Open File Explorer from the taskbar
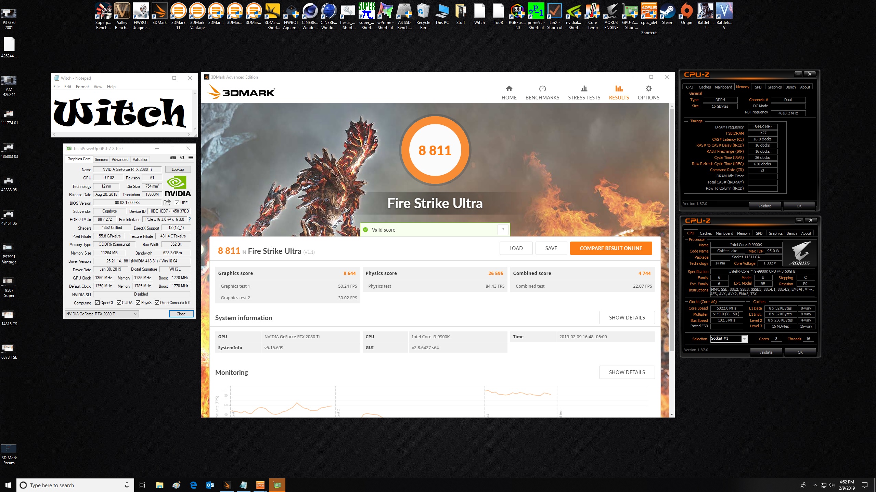This screenshot has width=876, height=492. pos(159,485)
